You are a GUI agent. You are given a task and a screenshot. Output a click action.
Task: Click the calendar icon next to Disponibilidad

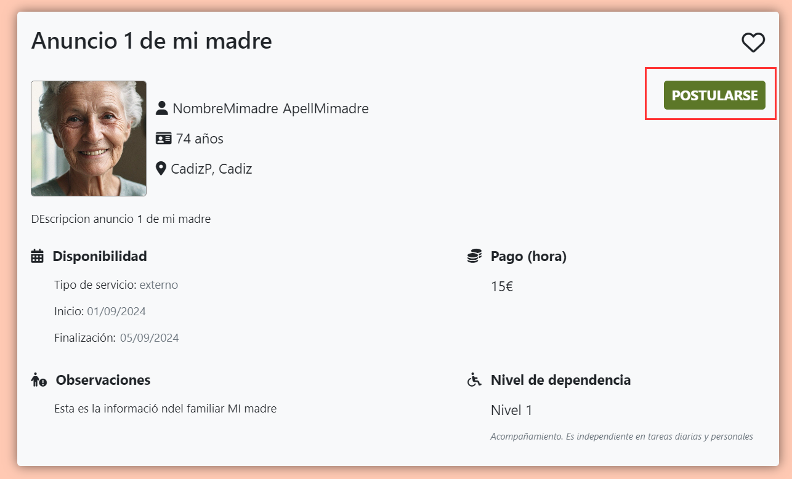pyautogui.click(x=38, y=256)
